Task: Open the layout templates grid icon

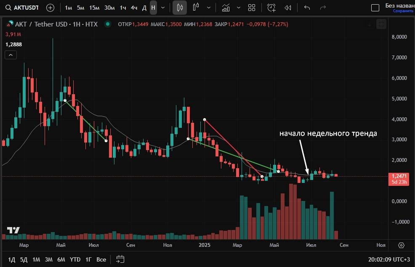Action: (252, 8)
